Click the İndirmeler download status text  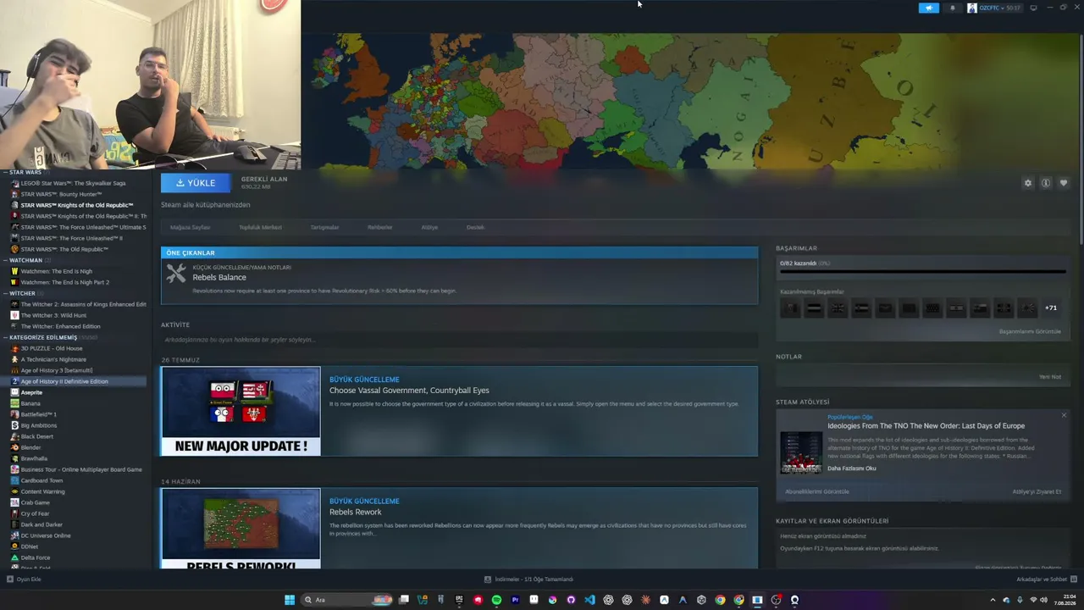[x=534, y=579]
